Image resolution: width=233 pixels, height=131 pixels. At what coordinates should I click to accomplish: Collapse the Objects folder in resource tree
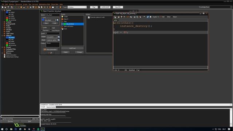tap(3, 36)
